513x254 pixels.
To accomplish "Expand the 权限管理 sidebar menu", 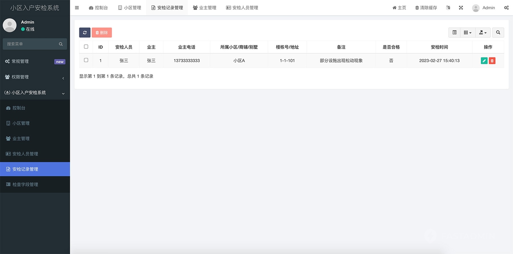I will click(35, 77).
